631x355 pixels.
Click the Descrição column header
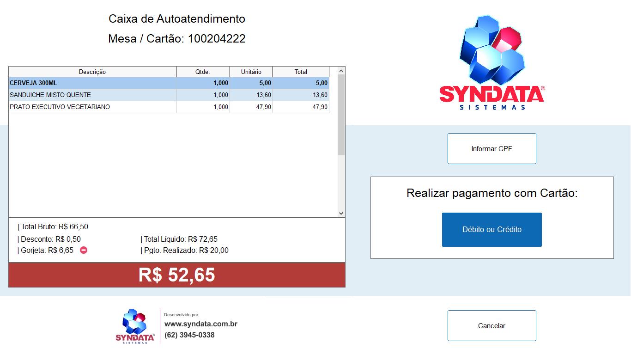[x=92, y=72]
